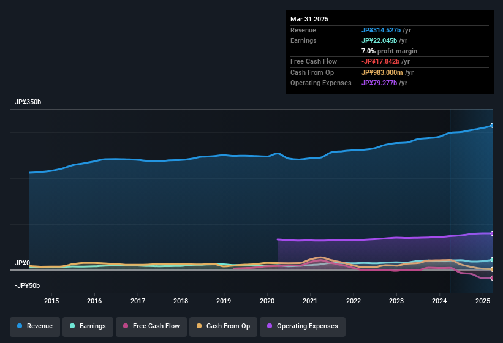Click the Operating Expenses label in tooltip

pos(321,83)
